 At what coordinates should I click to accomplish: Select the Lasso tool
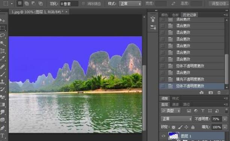click(x=3, y=35)
